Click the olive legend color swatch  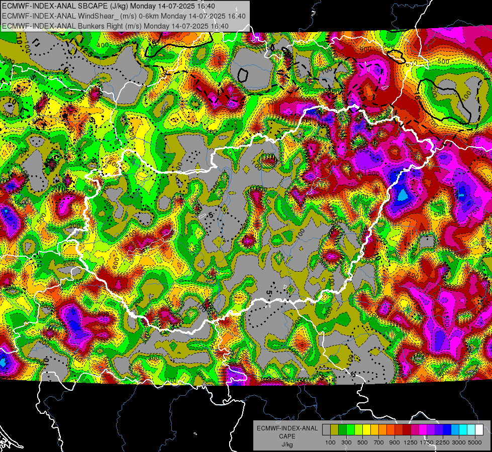pyautogui.click(x=335, y=430)
